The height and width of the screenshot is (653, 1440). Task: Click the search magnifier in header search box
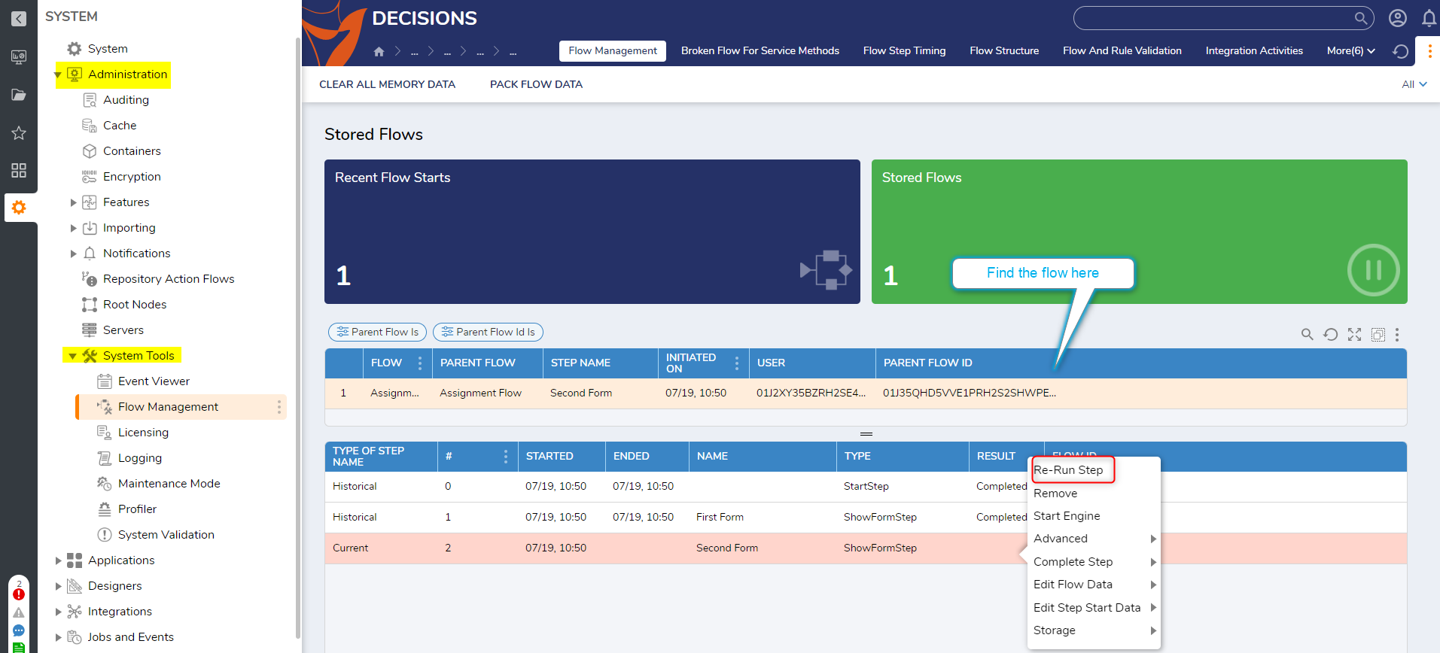[x=1361, y=18]
